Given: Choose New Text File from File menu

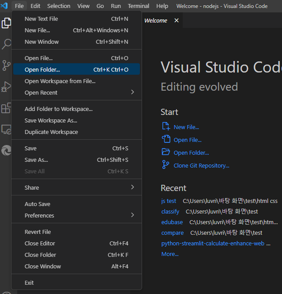Looking at the screenshot, I should (x=76, y=19).
